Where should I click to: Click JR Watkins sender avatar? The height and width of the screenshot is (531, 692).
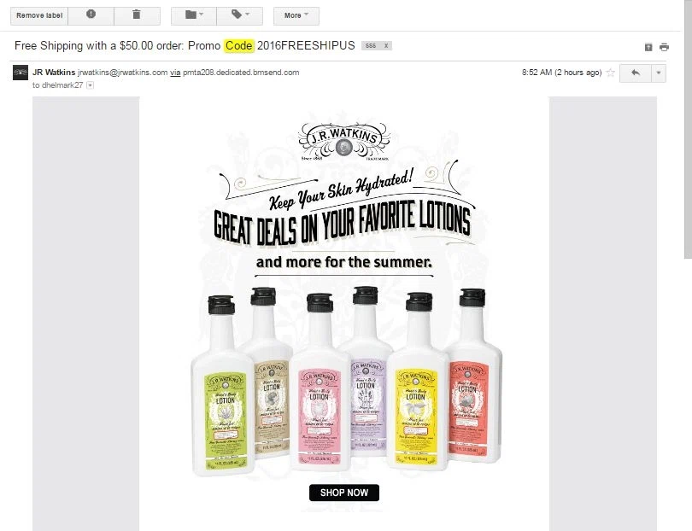(x=21, y=73)
